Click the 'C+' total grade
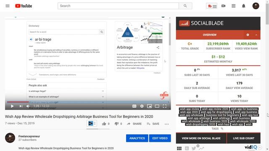 click(190, 44)
